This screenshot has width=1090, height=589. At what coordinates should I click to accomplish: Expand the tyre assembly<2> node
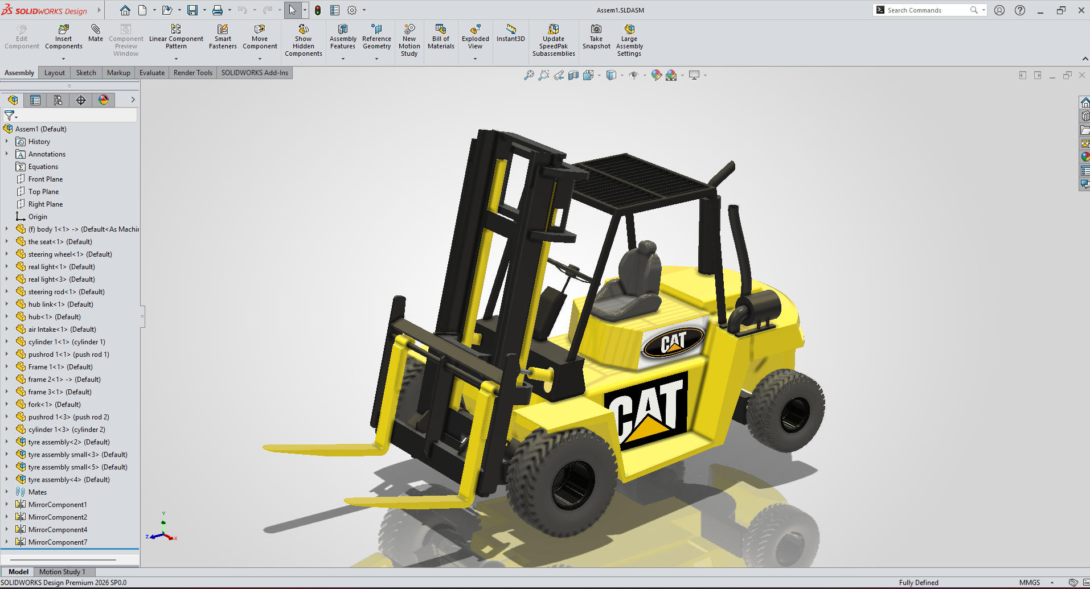7,442
